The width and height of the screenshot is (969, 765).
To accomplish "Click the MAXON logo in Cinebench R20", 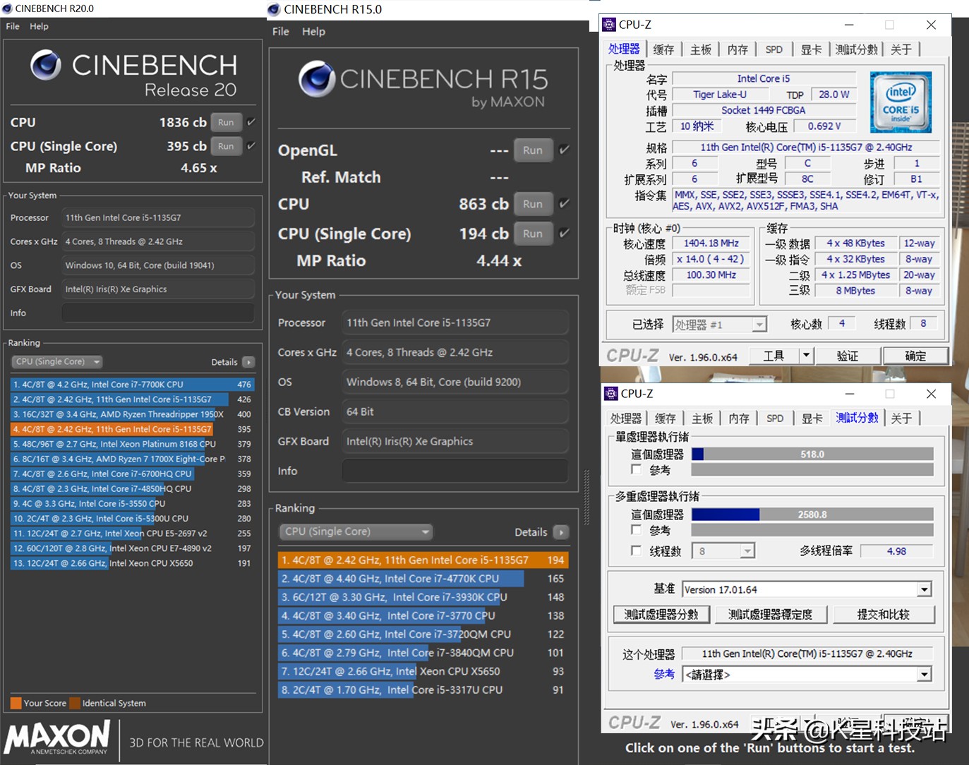I will pos(57,737).
